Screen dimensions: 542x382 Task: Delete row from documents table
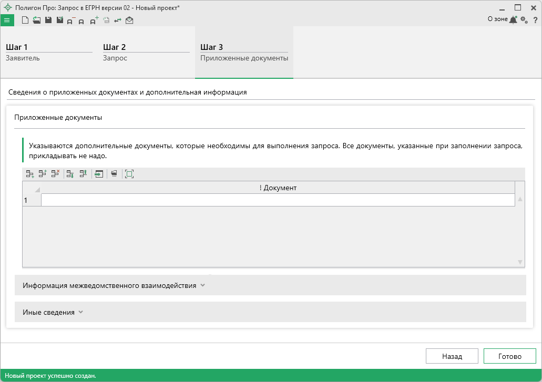tap(55, 174)
